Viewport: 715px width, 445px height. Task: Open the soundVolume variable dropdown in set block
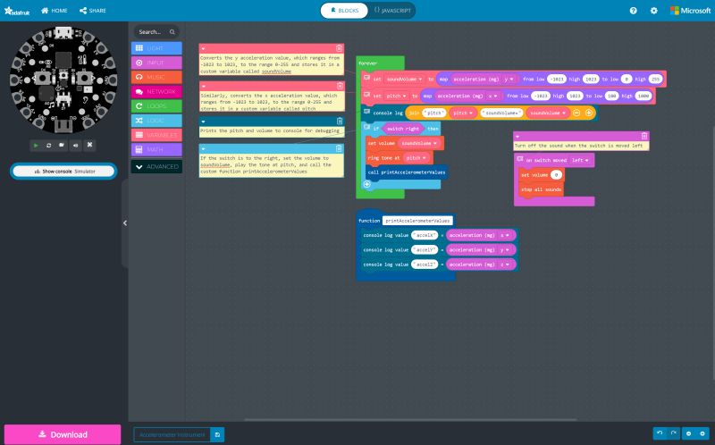tap(404, 80)
